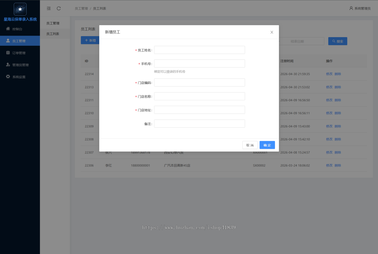Focus the 门店编码 input field
The width and height of the screenshot is (378, 254).
click(199, 83)
